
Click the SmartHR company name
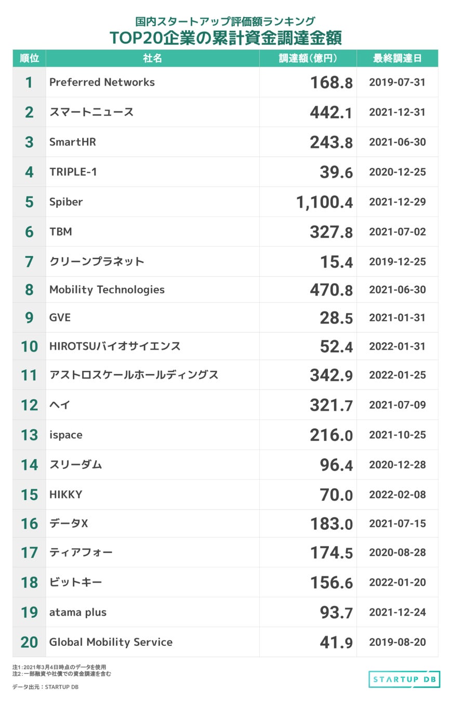coord(73,142)
